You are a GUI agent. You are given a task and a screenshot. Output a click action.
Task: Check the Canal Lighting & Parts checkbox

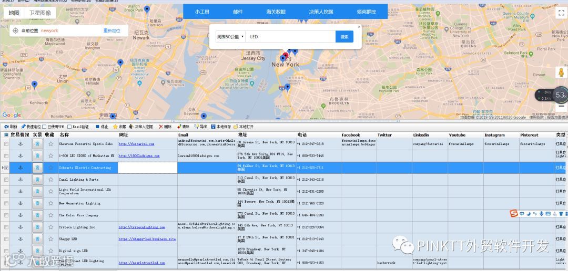[x=6, y=180]
